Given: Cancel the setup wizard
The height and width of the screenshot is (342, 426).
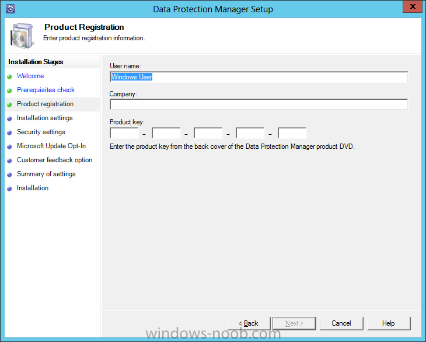Looking at the screenshot, I should pyautogui.click(x=341, y=323).
